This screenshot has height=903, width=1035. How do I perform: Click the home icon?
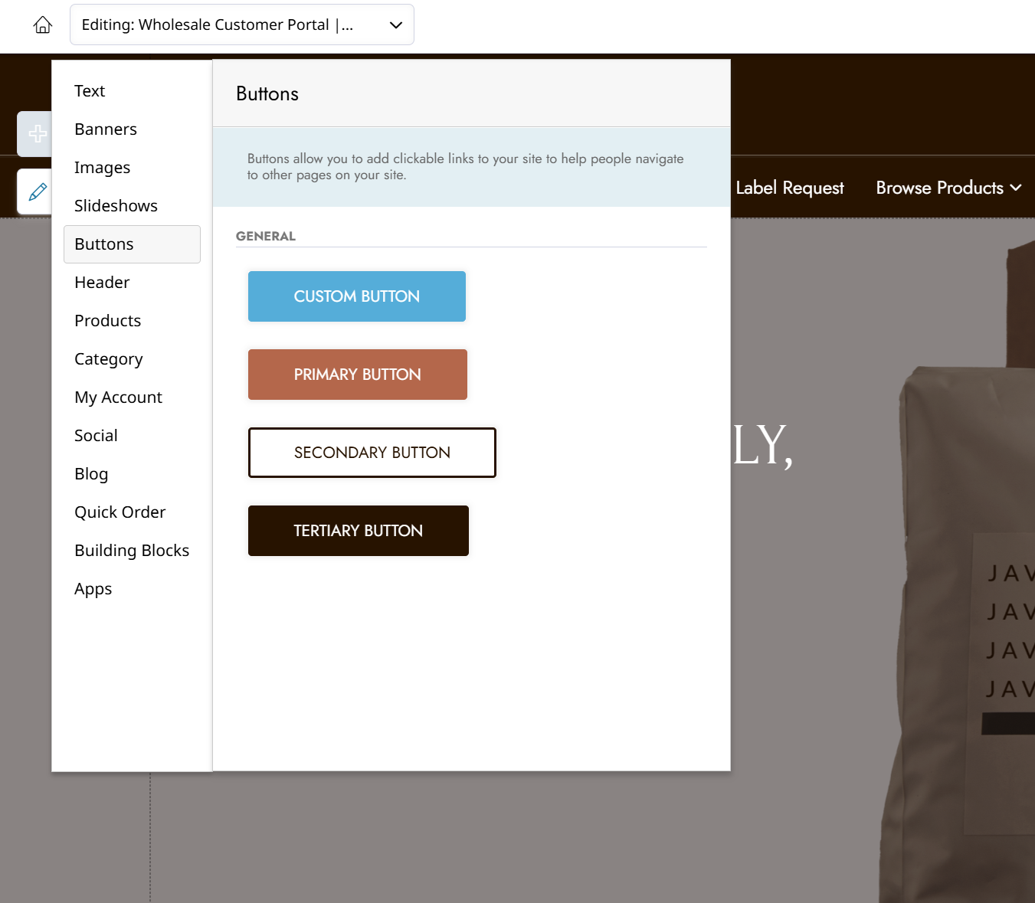(43, 25)
